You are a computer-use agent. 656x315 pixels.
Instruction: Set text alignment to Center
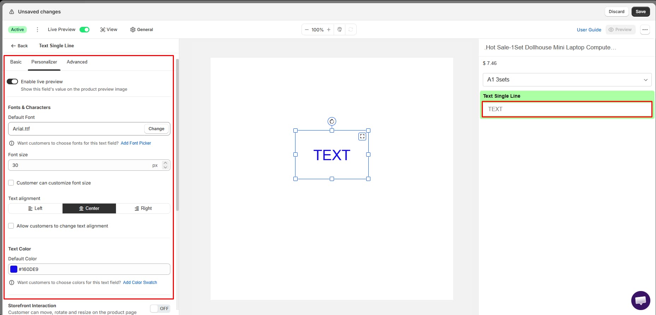coord(89,208)
